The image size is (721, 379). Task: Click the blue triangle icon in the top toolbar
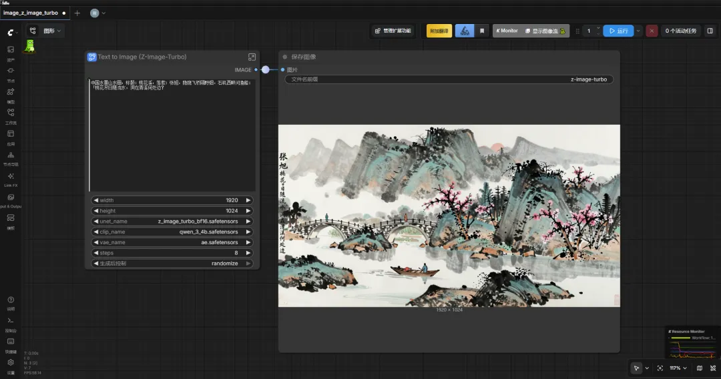pyautogui.click(x=465, y=31)
